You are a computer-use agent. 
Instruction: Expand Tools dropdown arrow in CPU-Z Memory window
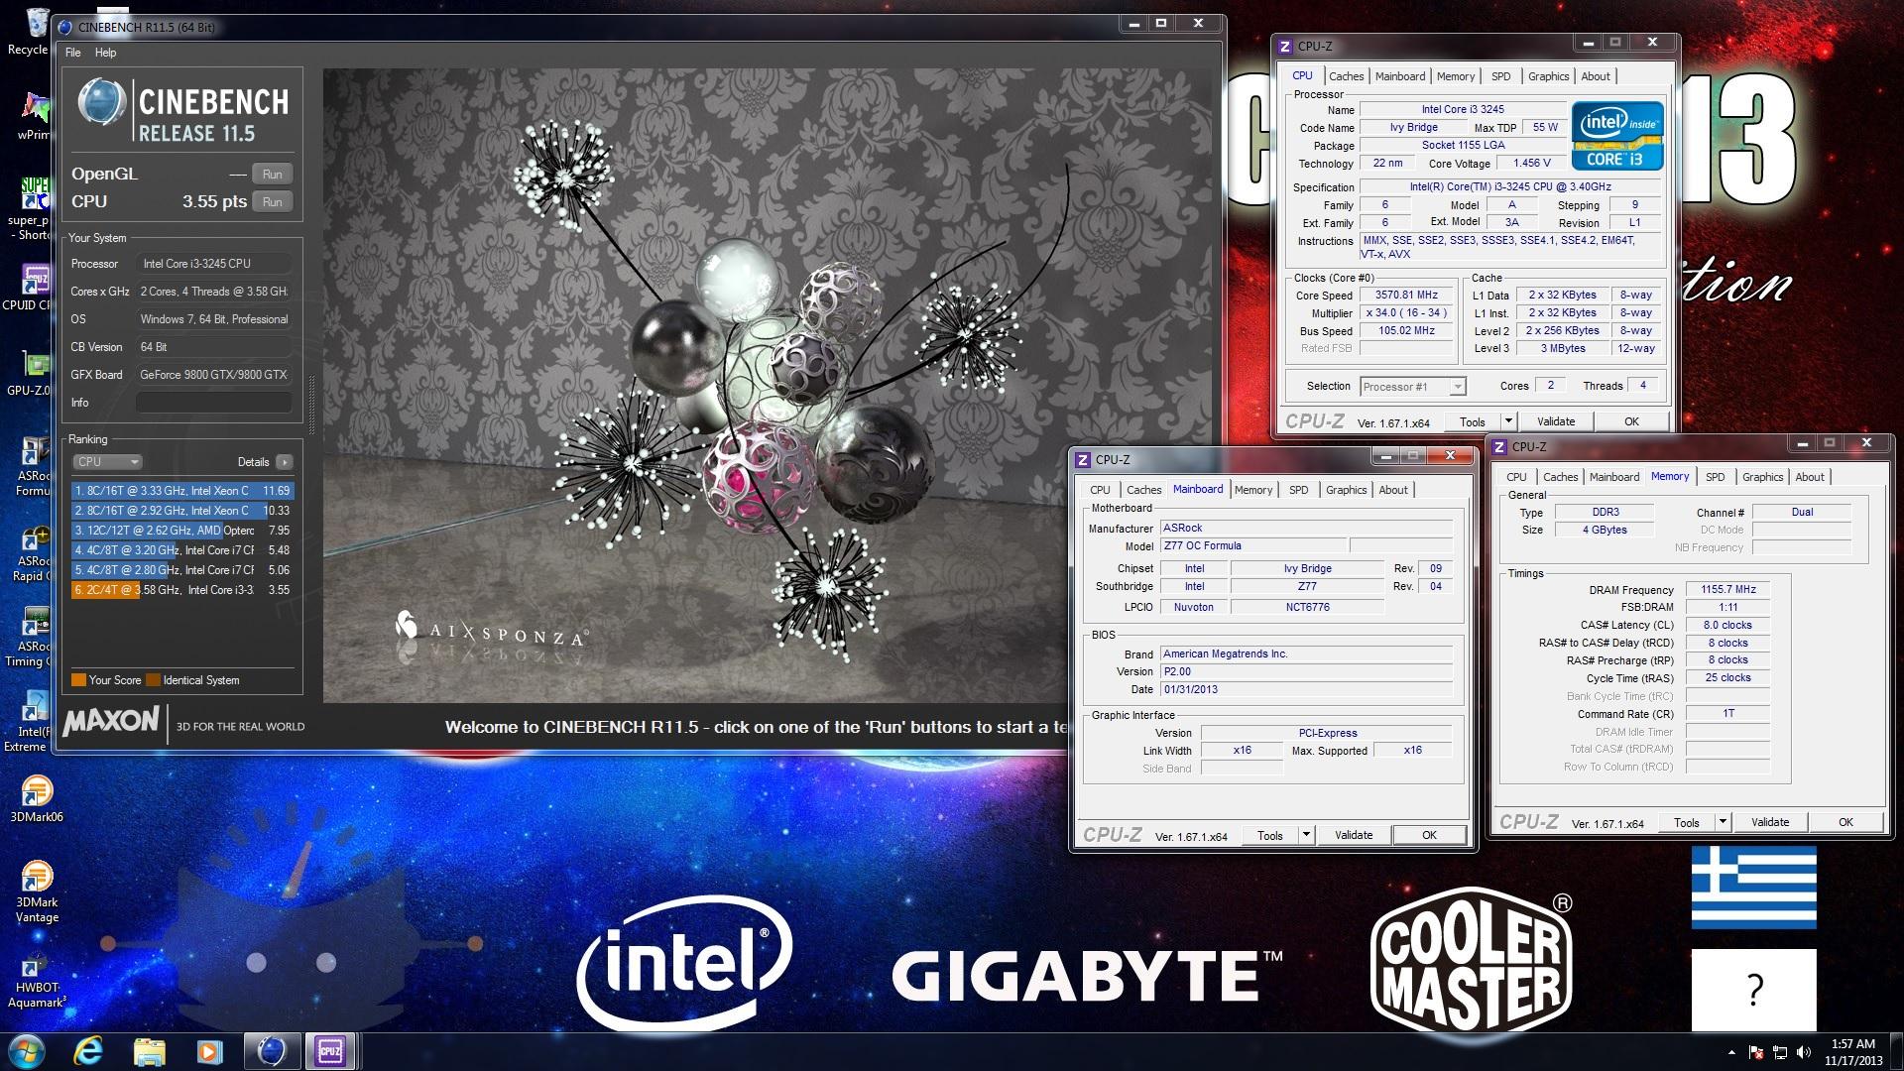pos(1723,822)
